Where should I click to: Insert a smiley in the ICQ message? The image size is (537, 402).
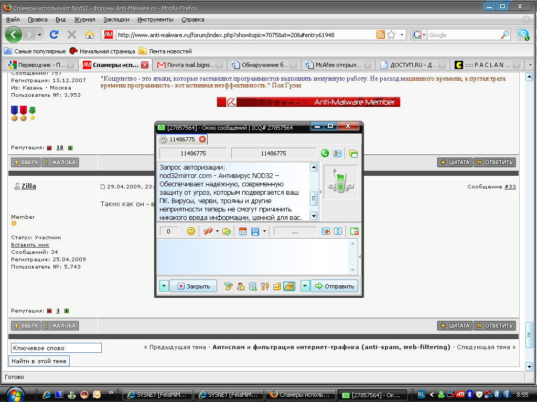(x=191, y=231)
